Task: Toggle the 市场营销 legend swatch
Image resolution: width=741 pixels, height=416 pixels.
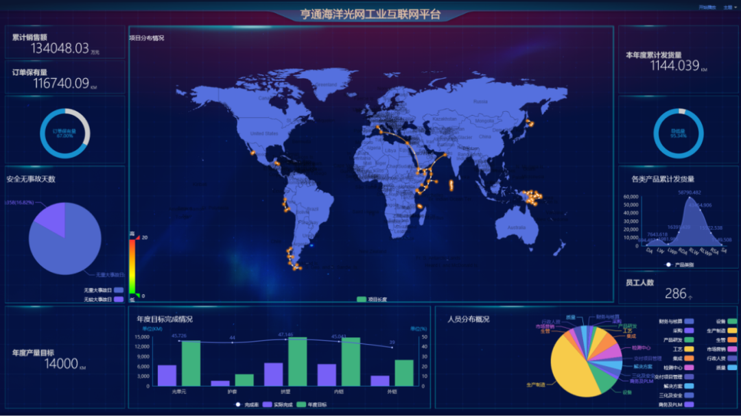Action: point(731,350)
